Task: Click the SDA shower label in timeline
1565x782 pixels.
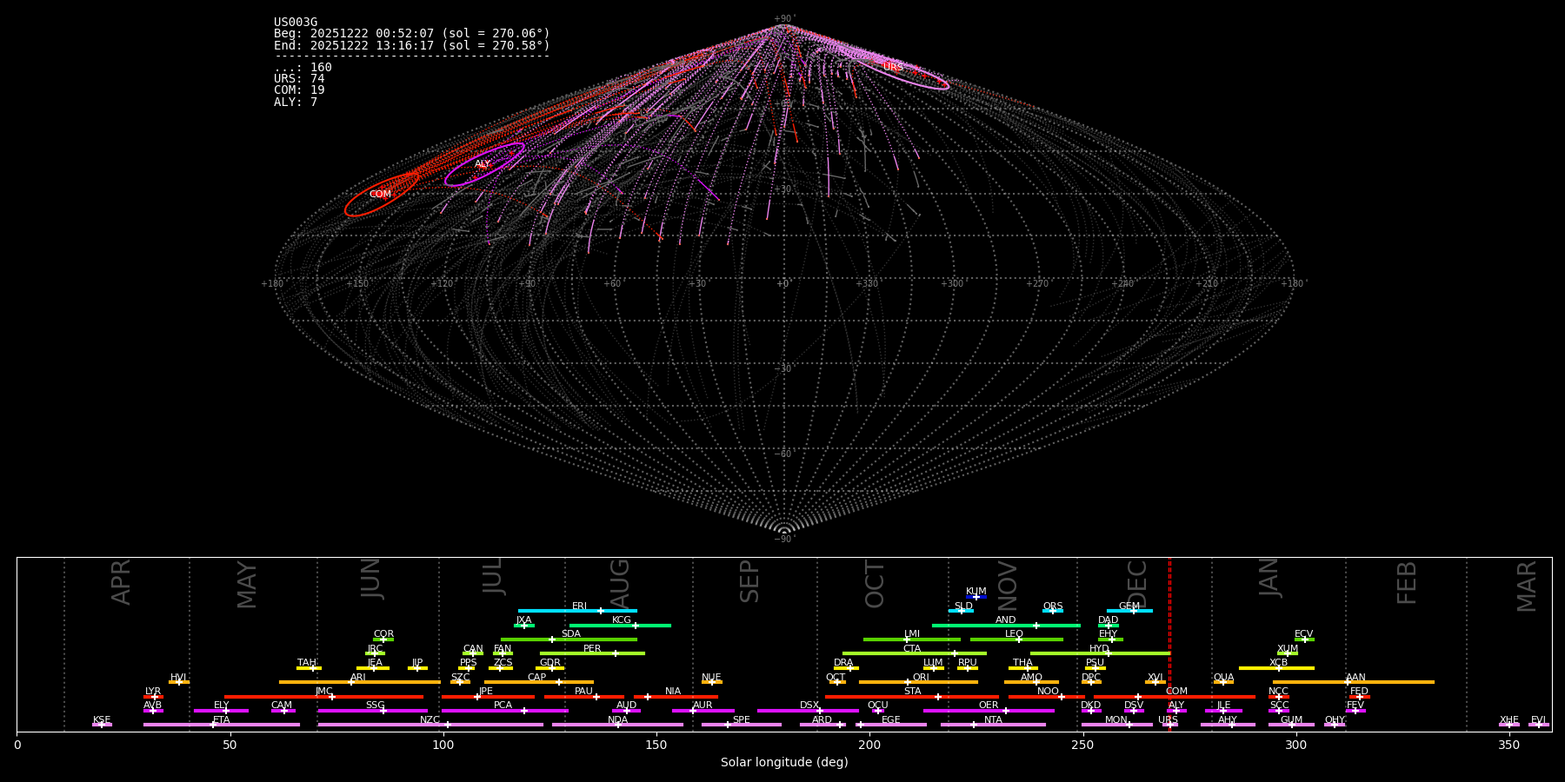Action: tap(571, 634)
